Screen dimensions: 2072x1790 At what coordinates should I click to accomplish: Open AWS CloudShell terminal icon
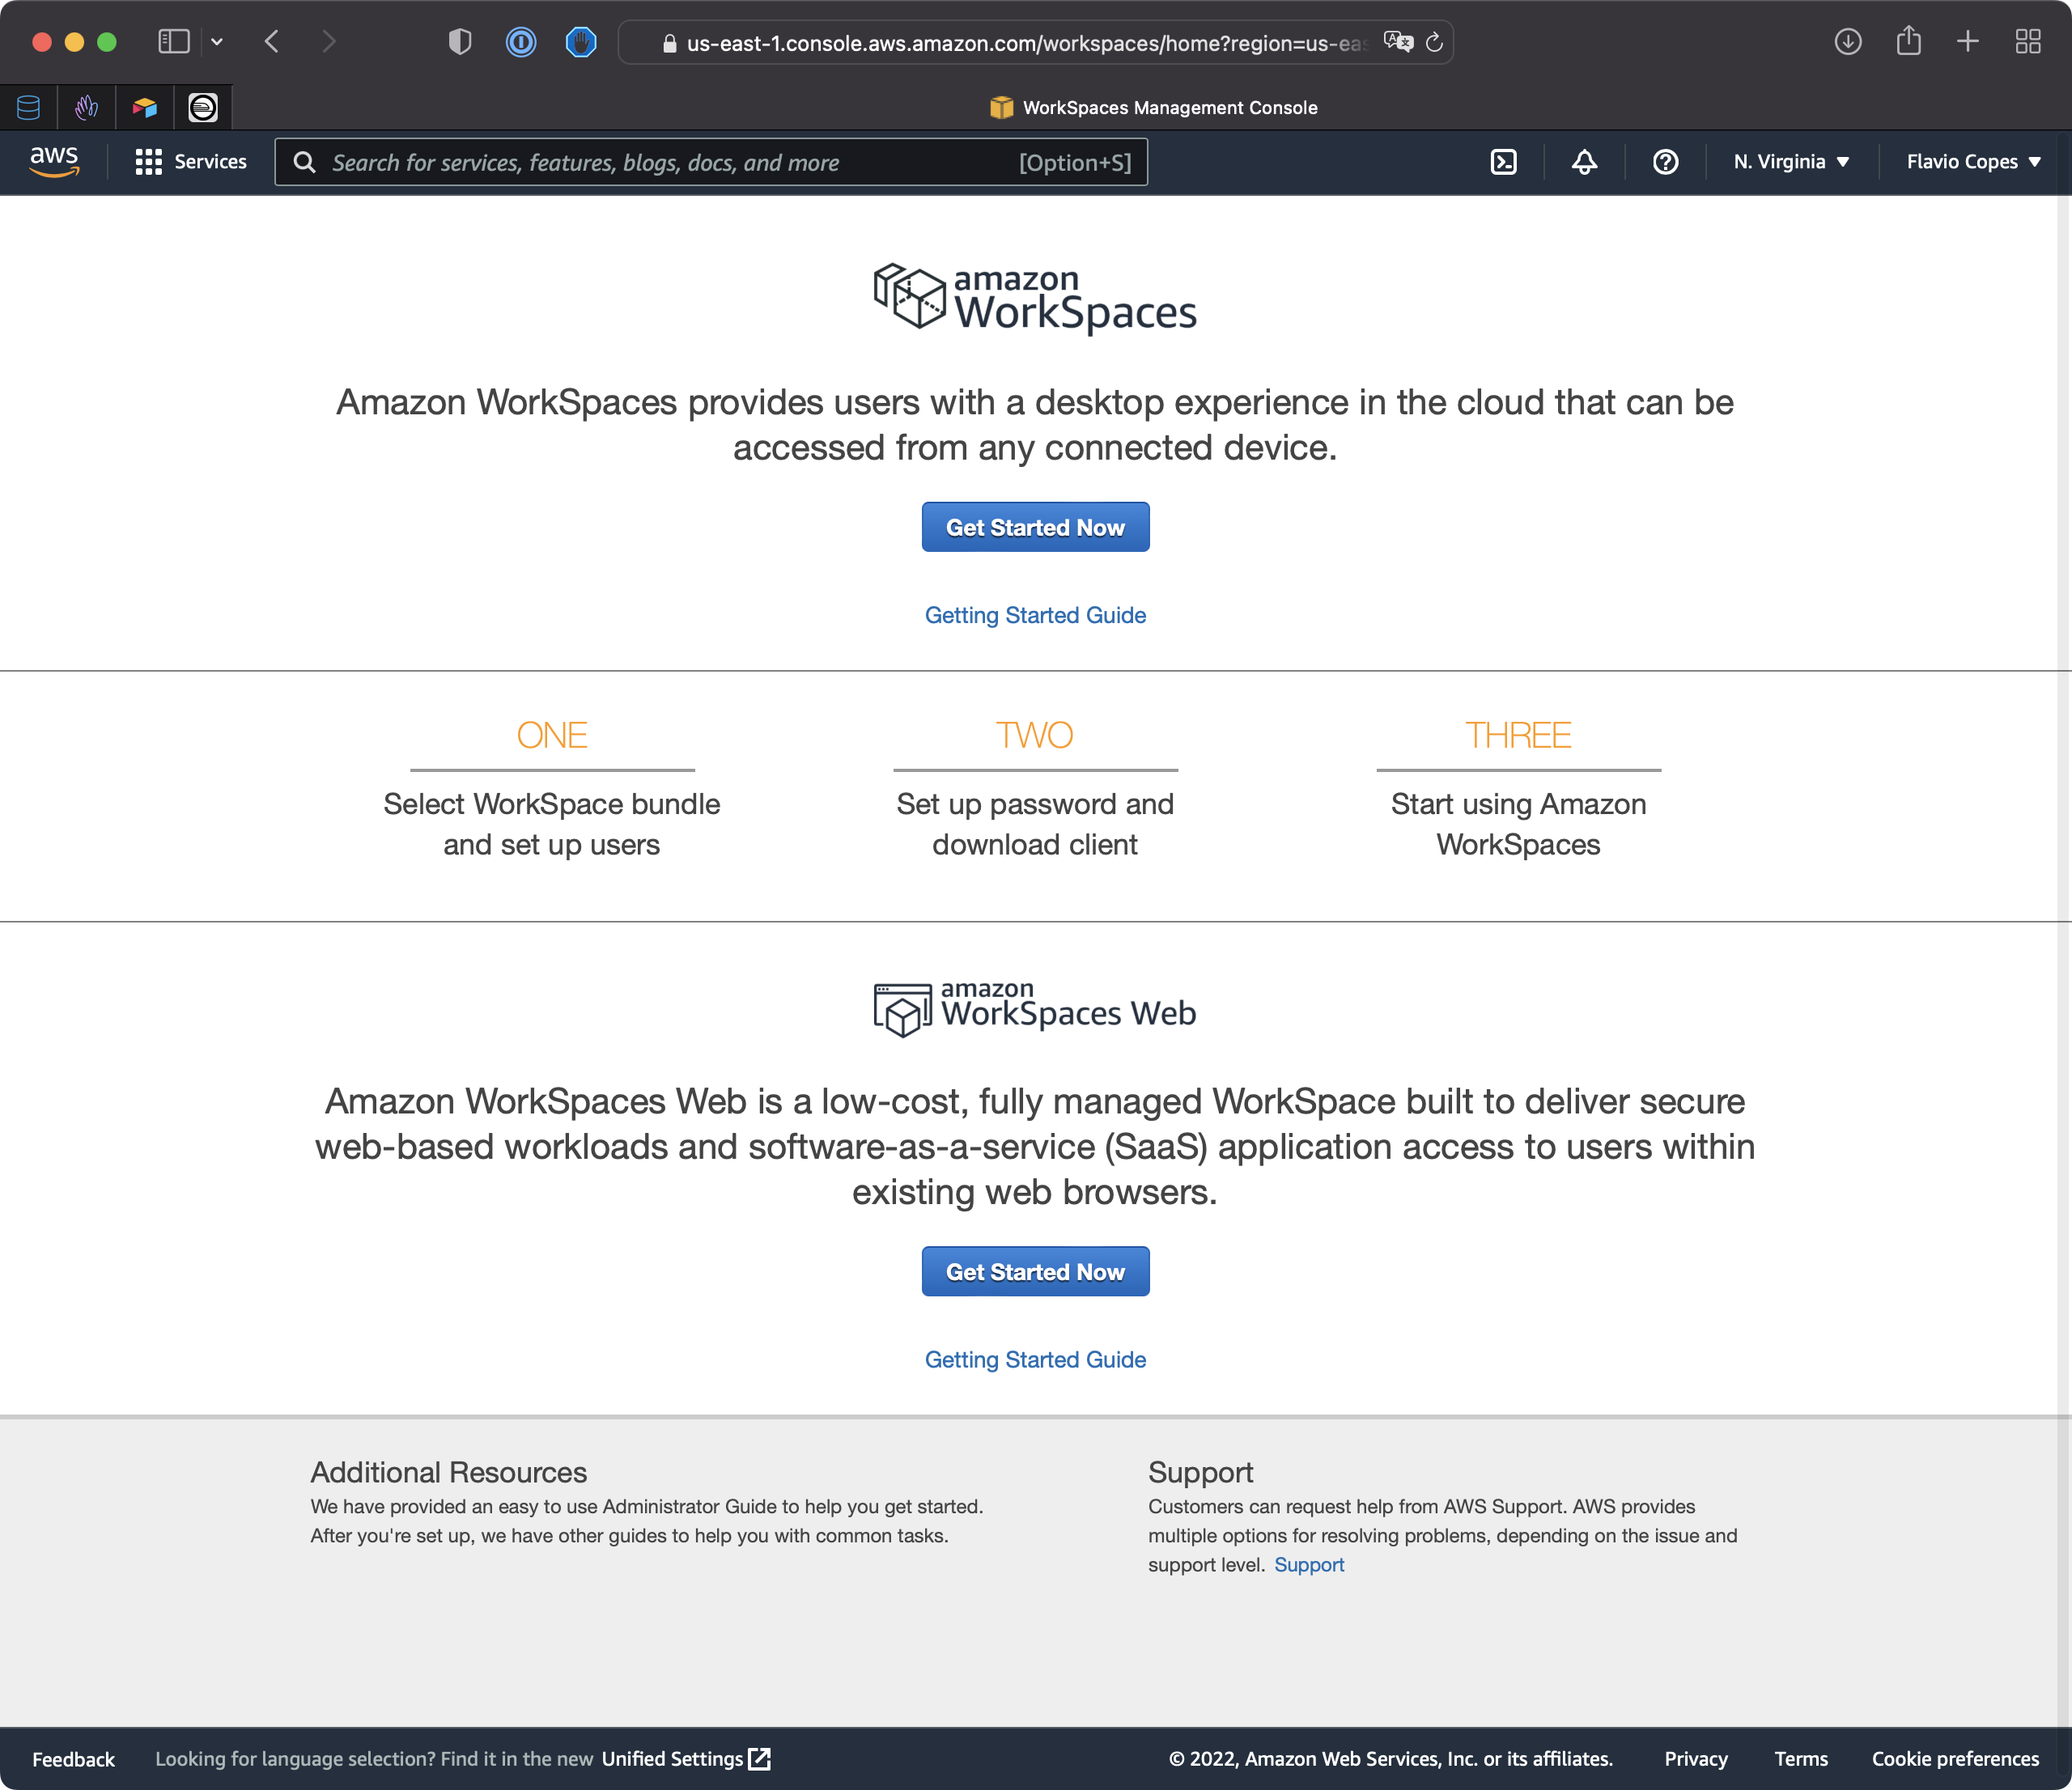tap(1503, 162)
